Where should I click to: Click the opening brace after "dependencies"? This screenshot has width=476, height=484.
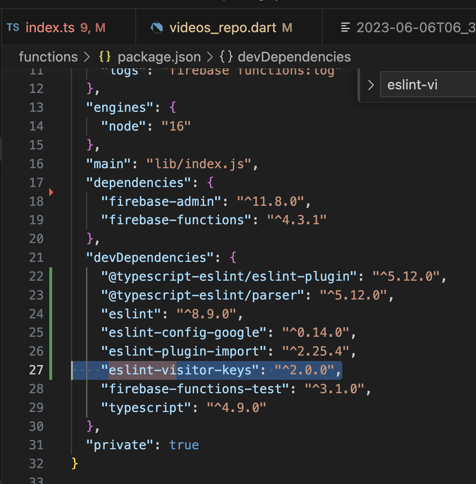point(210,183)
